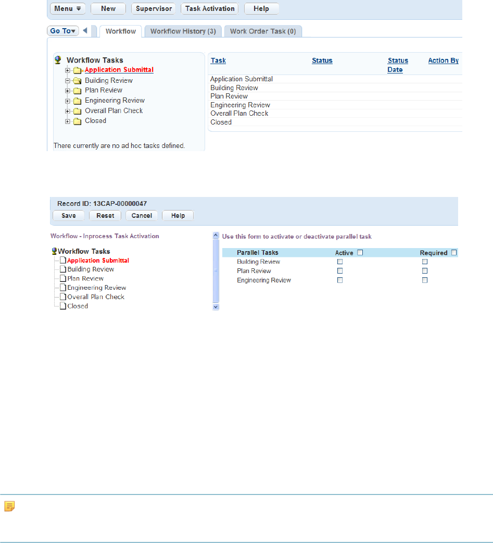Image resolution: width=493 pixels, height=543 pixels.
Task: Click the Plan Review folder icon
Action: click(x=78, y=91)
